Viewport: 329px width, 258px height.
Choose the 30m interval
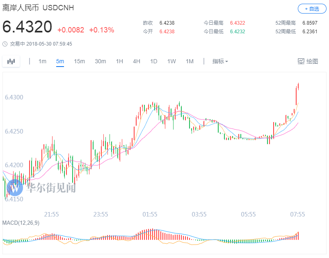pos(101,61)
